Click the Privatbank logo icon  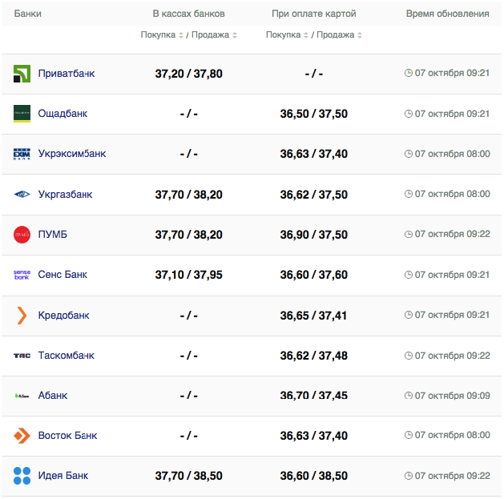[x=22, y=74]
